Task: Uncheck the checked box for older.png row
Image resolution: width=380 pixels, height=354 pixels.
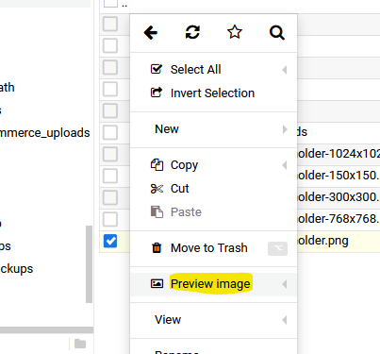Action: (x=110, y=241)
